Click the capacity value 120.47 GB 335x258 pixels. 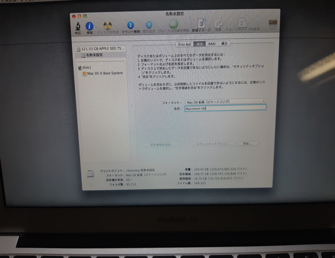pyautogui.click(x=220, y=169)
